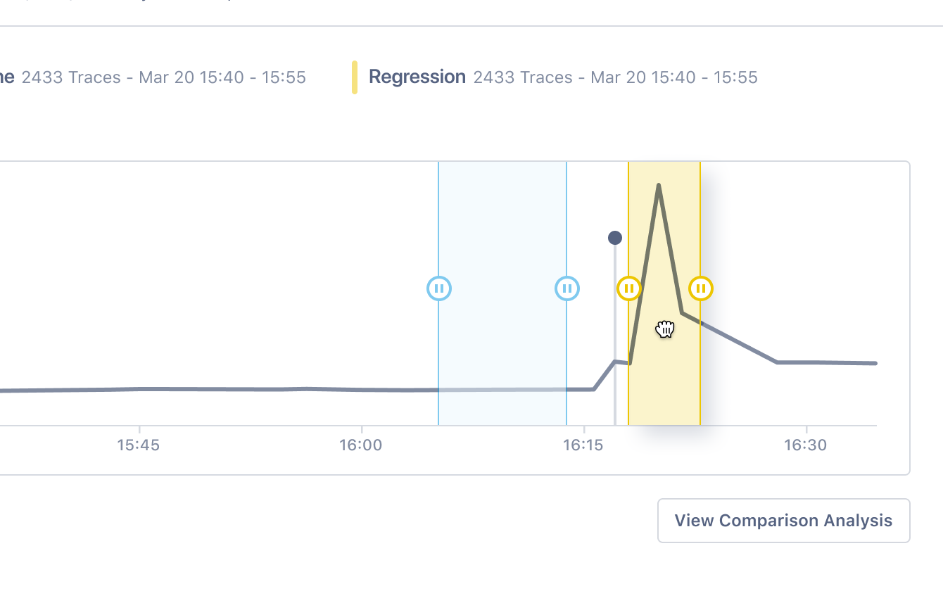Viewport: 943px width, 591px height.
Task: Click the 16:30 time axis label
Action: pos(806,445)
